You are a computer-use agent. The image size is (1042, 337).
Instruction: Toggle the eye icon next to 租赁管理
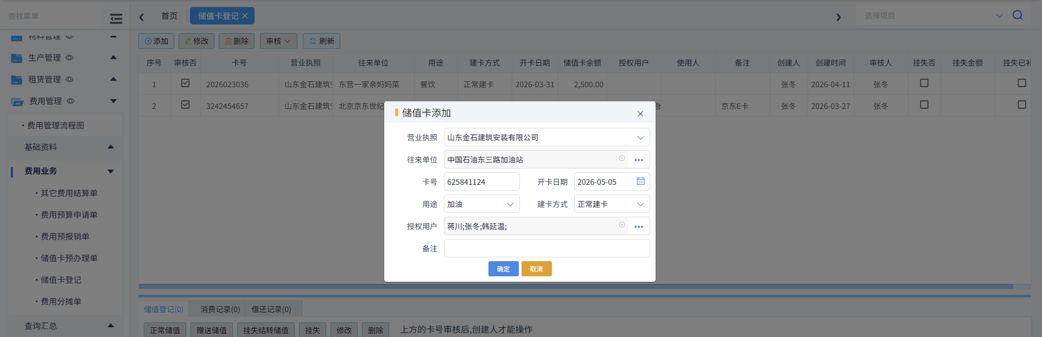pos(69,79)
